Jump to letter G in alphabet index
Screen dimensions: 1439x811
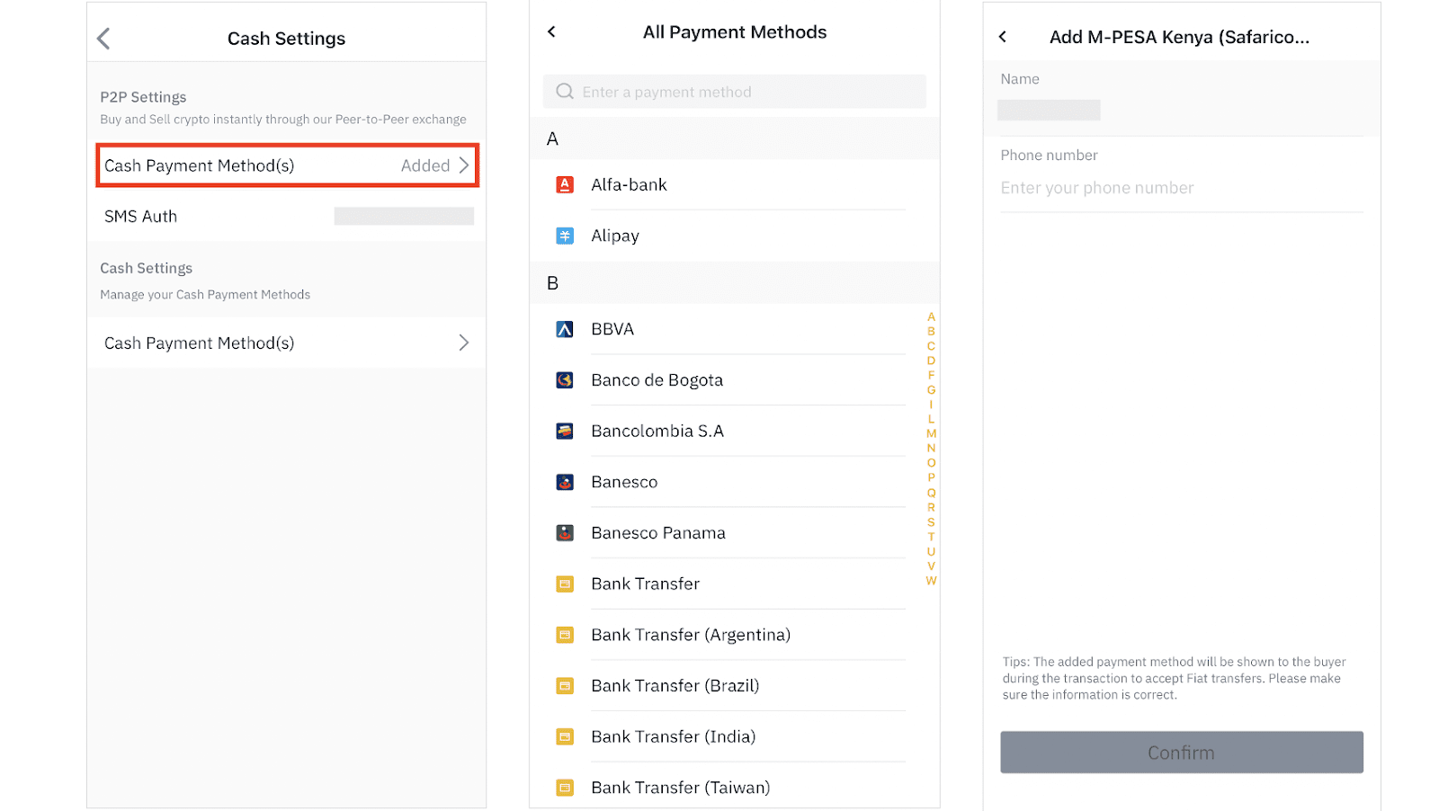(931, 389)
